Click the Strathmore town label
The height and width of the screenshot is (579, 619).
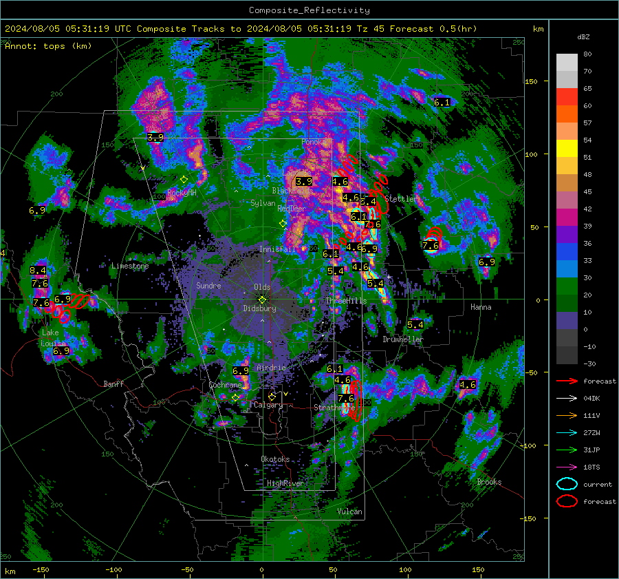click(334, 408)
